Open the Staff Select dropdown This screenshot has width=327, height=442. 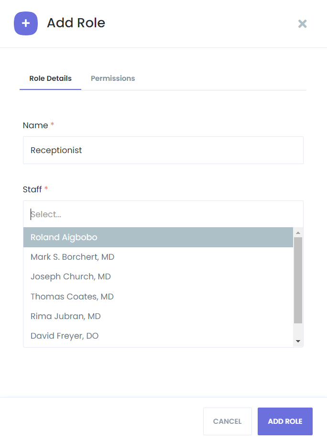163,214
